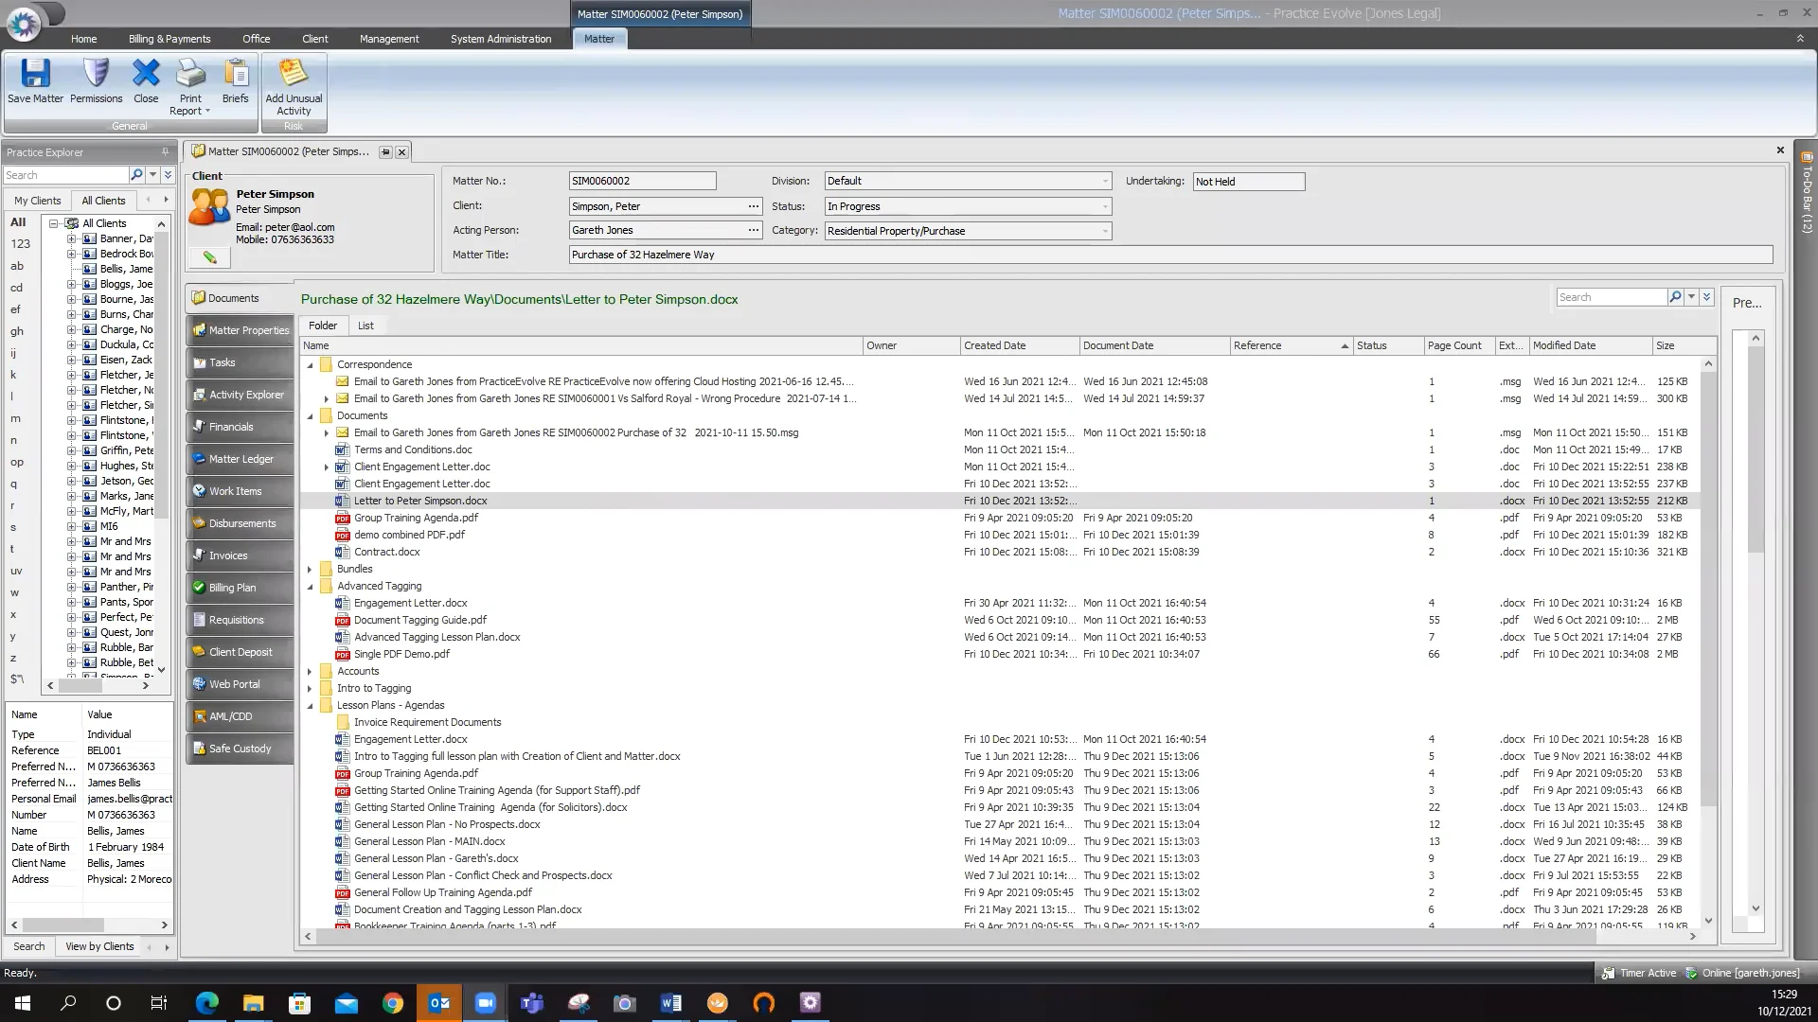The height and width of the screenshot is (1022, 1818).
Task: Browse for Client Simpson, Peter ellipsis
Action: (754, 206)
